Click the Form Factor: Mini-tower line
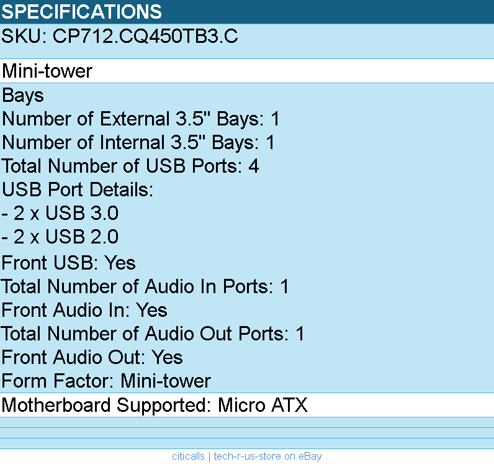Image resolution: width=494 pixels, height=464 pixels. [x=106, y=381]
